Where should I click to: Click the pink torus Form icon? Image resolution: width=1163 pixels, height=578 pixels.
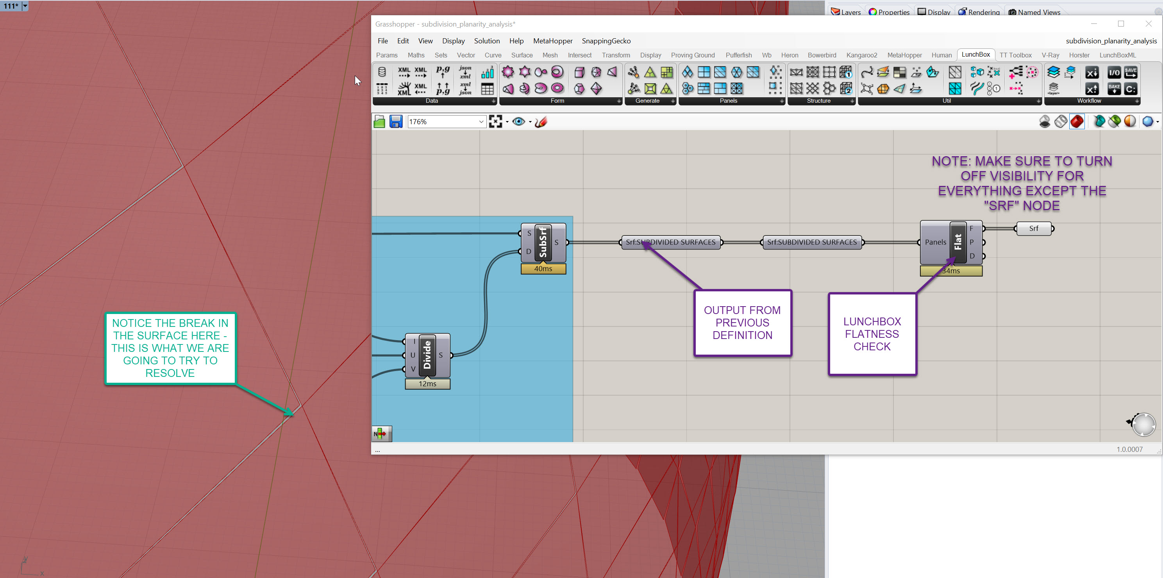557,72
